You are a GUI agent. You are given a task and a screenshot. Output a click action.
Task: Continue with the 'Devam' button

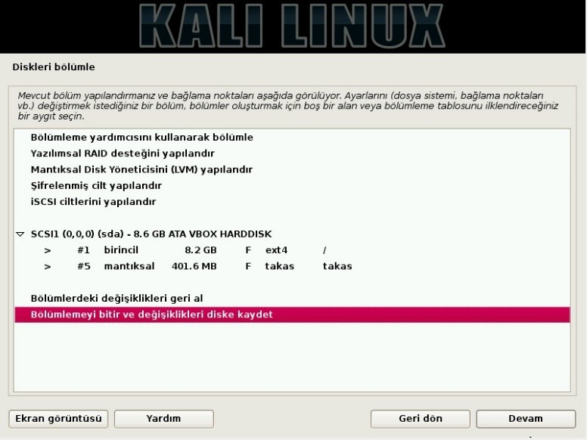tap(526, 419)
